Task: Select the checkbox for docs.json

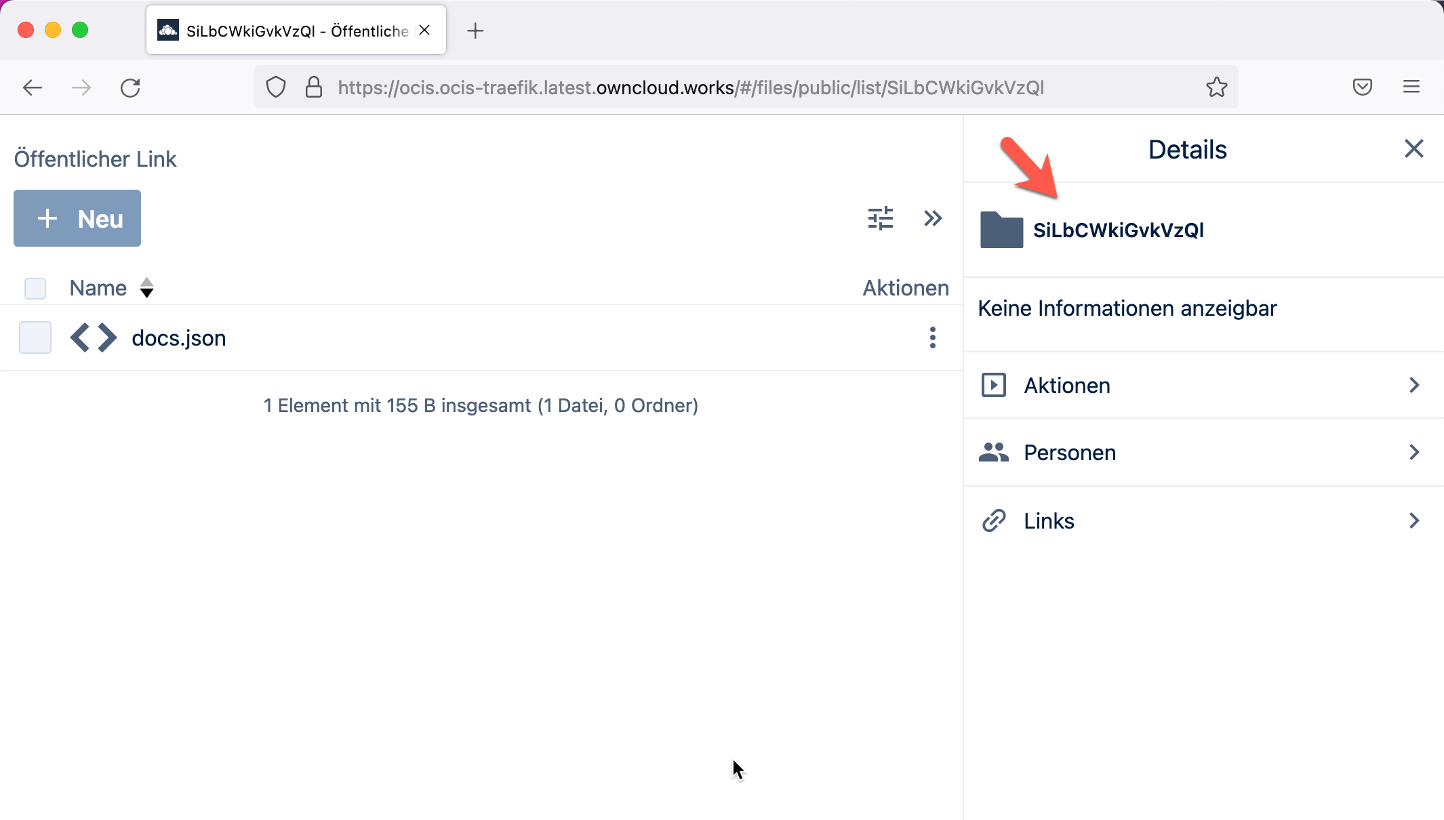Action: coord(35,337)
